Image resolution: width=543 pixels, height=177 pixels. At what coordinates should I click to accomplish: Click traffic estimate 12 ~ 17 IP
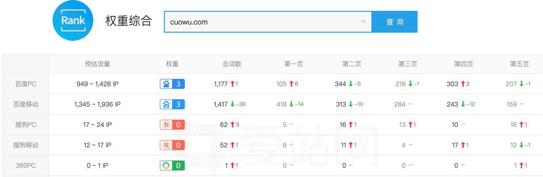tap(97, 145)
